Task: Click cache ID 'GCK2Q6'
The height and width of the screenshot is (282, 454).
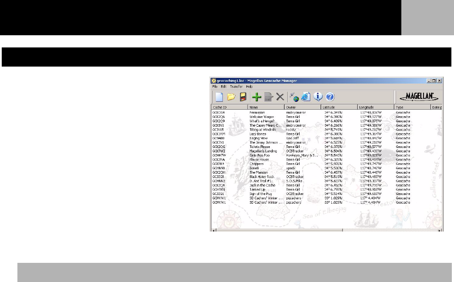Action: tap(219, 117)
